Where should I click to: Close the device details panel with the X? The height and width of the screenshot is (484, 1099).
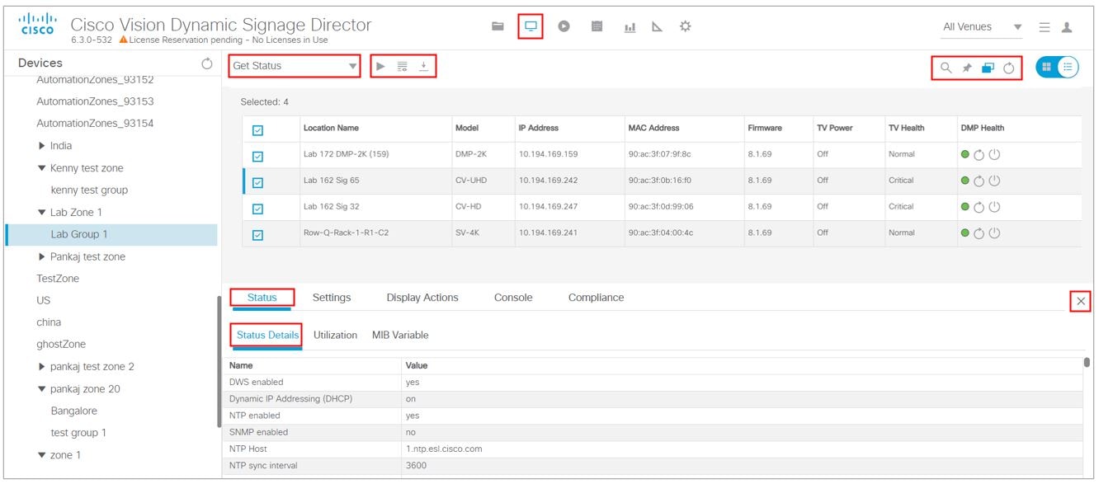[1081, 302]
